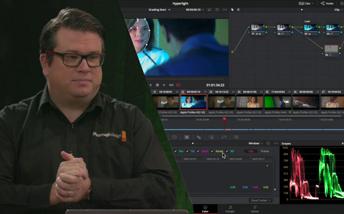Image resolution: width=344 pixels, height=214 pixels.
Task: Select clip 27 thumbnail in the clip strip
Action: pos(332,102)
